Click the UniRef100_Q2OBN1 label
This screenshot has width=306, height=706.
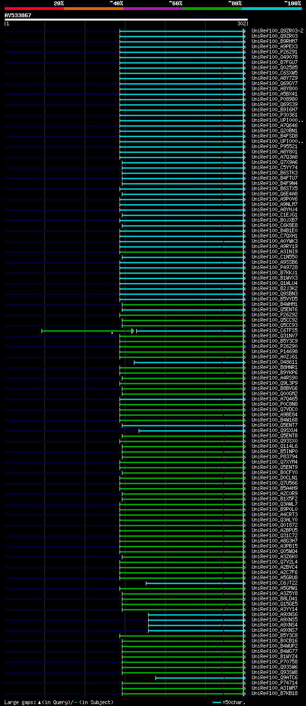[x=274, y=130]
